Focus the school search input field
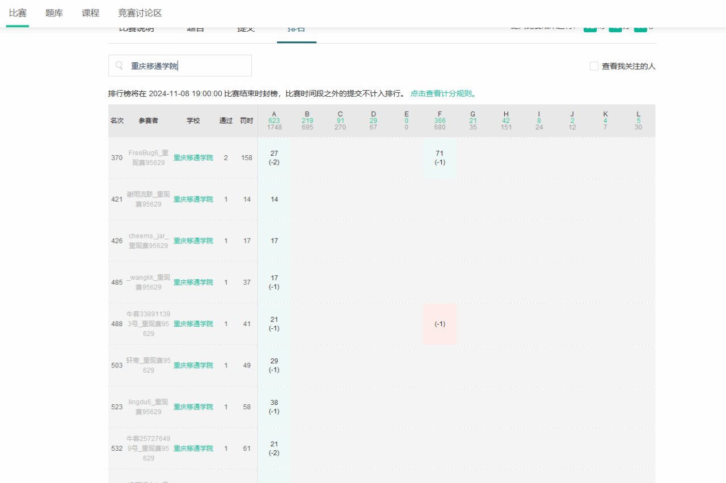This screenshot has width=726, height=483. tap(187, 66)
